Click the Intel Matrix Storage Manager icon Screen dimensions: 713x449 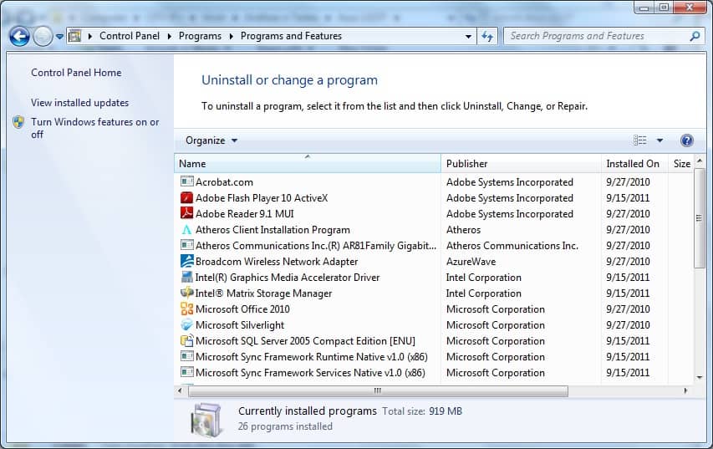click(x=186, y=293)
